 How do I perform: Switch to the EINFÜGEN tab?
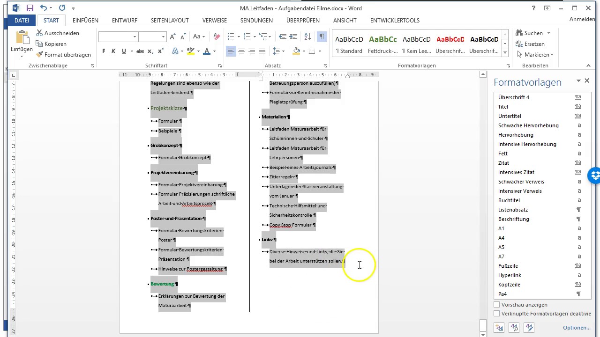pos(85,21)
